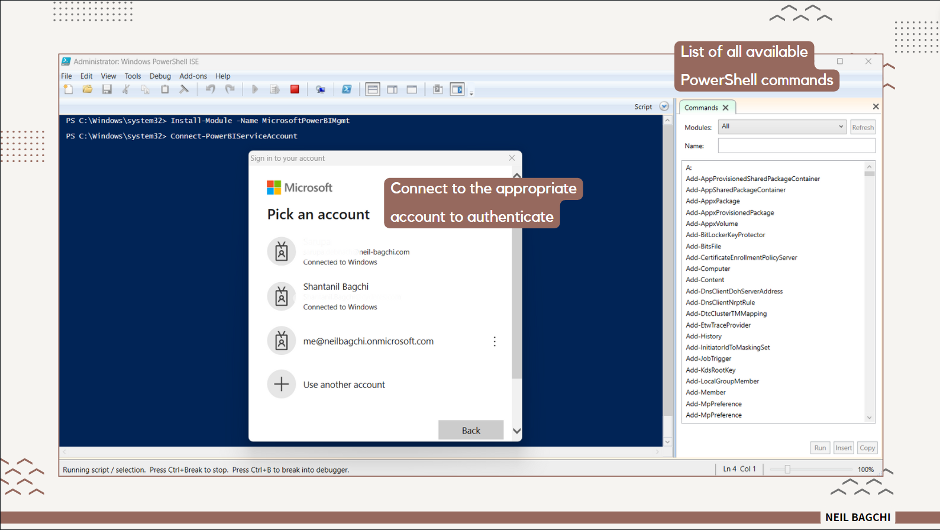The height and width of the screenshot is (530, 940).
Task: Select Add-LocalGroupMember in command list
Action: click(x=722, y=381)
